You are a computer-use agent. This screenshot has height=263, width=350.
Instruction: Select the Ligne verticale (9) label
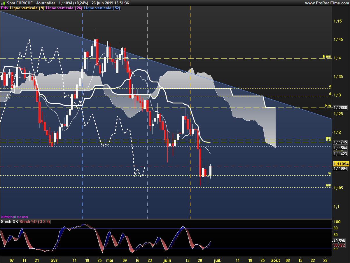click(x=27, y=8)
